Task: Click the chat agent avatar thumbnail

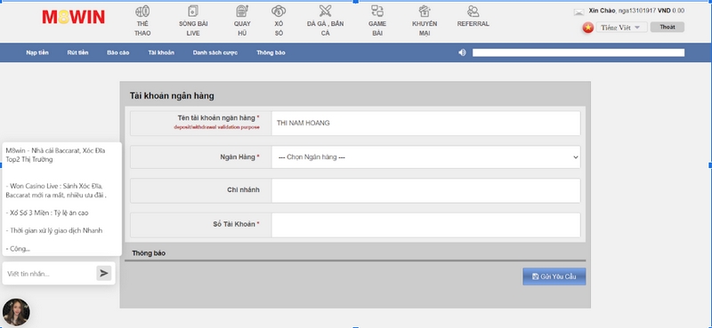Action: [16, 312]
